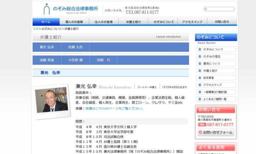Image resolution: width=256 pixels, height=154 pixels.
Task: Click the のぞみについて sidebar header banner
Action: coord(216,37)
